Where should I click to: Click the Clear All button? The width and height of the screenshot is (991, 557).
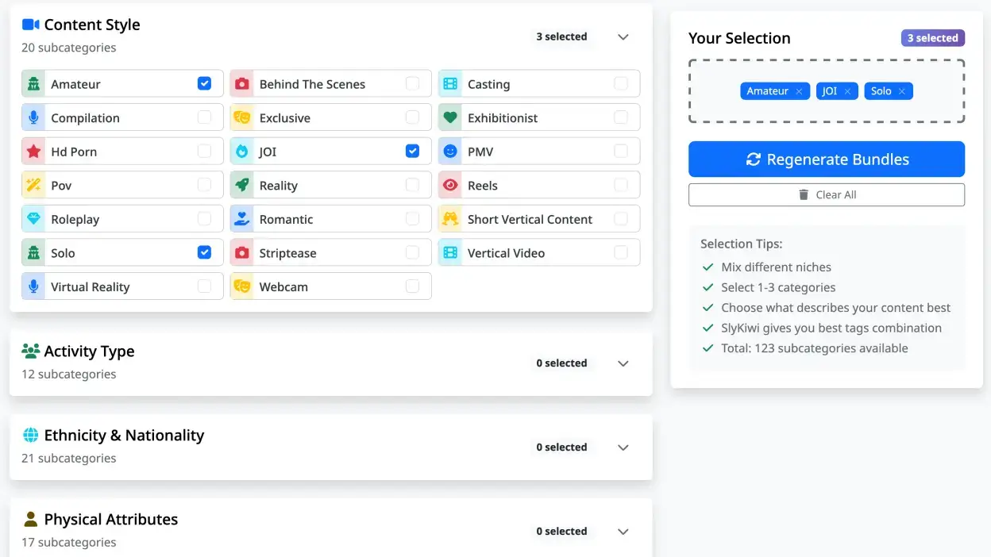pyautogui.click(x=827, y=194)
